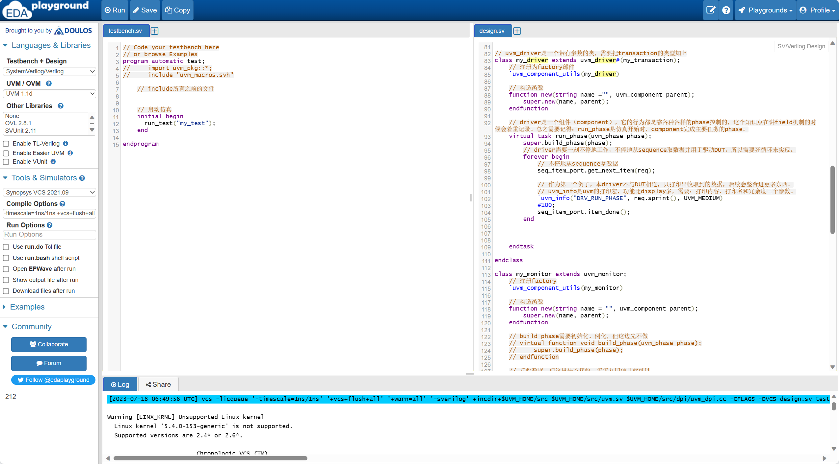Click the Enable VUnit info icon
The image size is (839, 464).
pos(53,161)
